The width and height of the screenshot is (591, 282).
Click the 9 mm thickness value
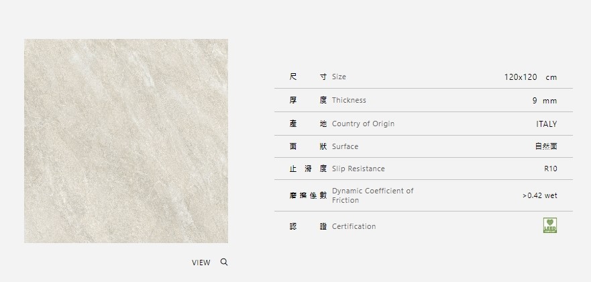coord(544,101)
